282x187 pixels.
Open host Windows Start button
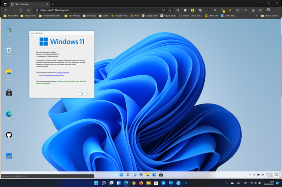tap(96, 183)
